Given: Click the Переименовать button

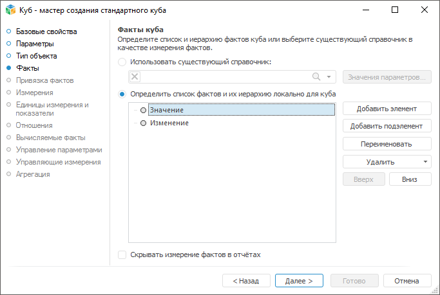Looking at the screenshot, I should click(387, 144).
